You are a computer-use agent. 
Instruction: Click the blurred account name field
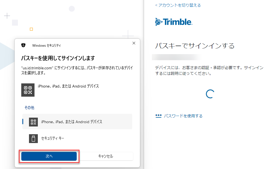[177, 57]
